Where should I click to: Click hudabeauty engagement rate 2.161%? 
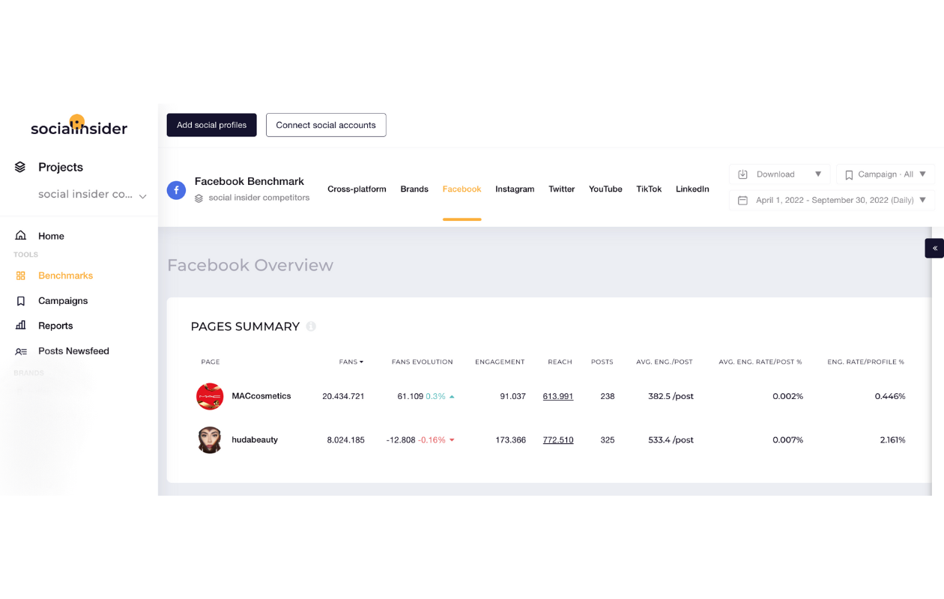click(x=893, y=440)
